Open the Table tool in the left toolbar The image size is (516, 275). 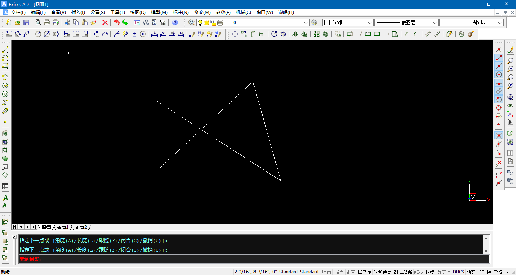pos(5,186)
